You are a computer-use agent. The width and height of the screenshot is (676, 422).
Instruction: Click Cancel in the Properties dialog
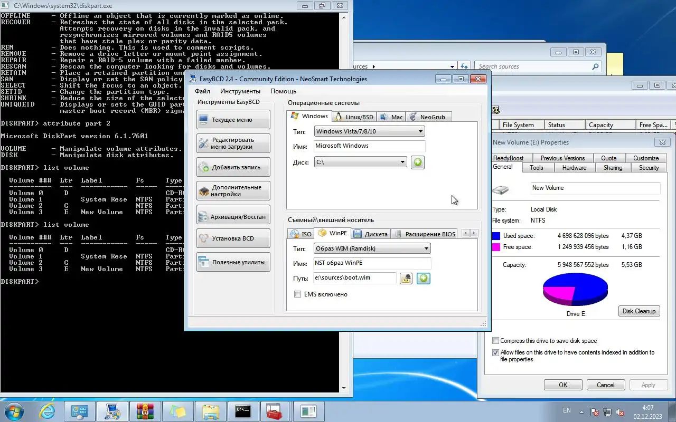click(x=606, y=385)
